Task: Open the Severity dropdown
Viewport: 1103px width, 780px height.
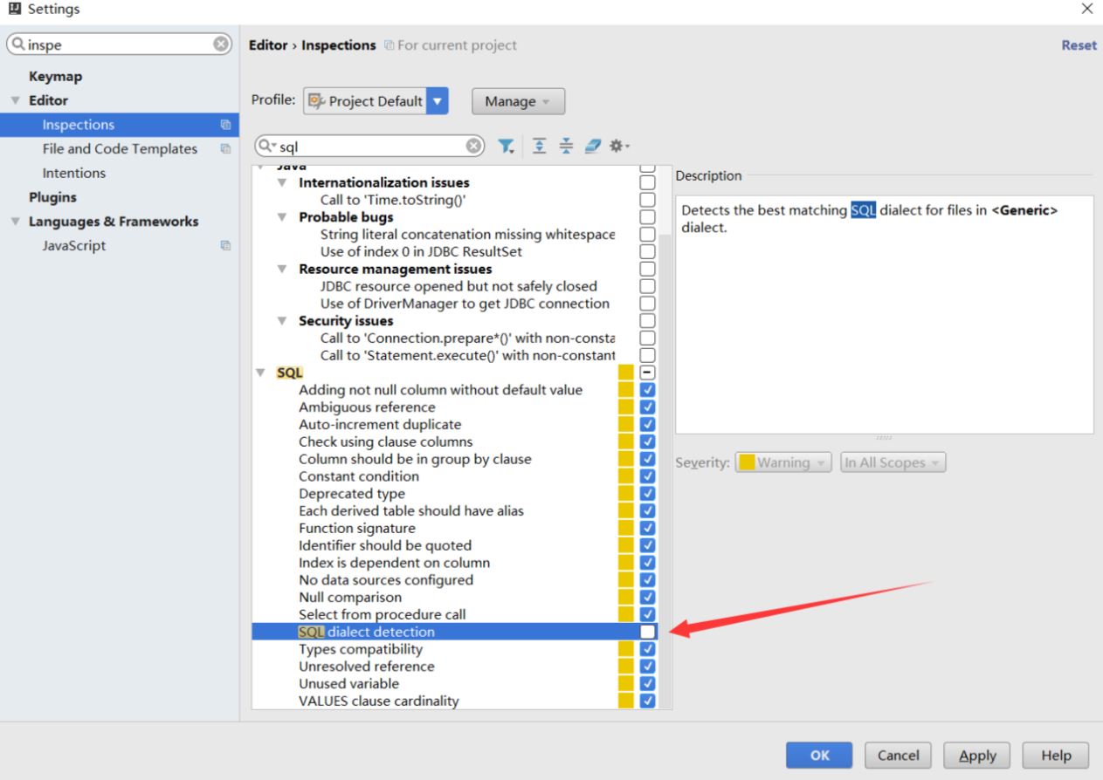Action: tap(783, 462)
